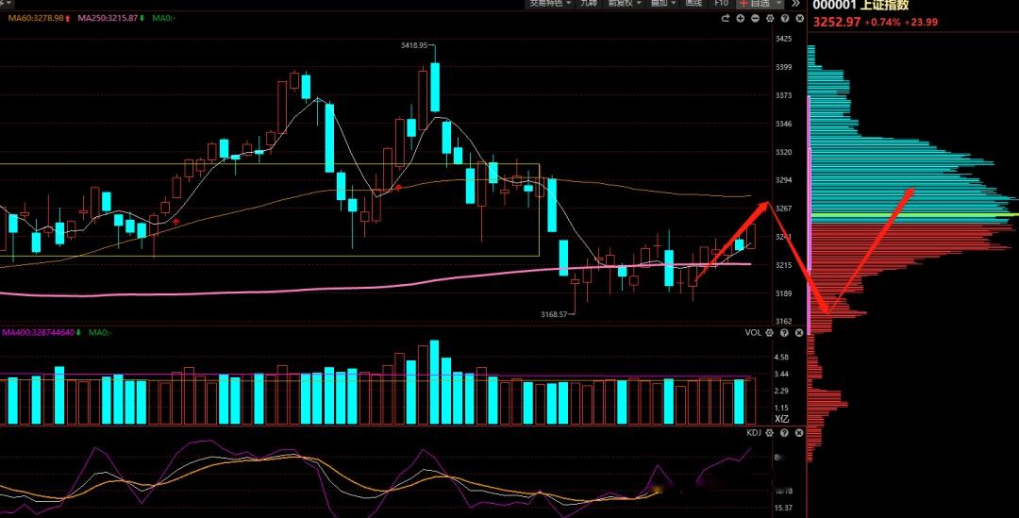Click the zoom out minus icon on main chart
Viewport: 1019px width, 518px height.
tap(756, 19)
